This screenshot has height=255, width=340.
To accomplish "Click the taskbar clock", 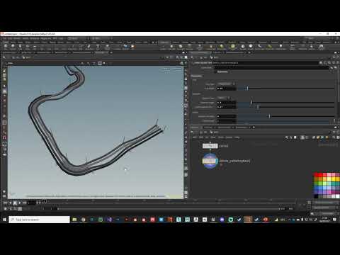I will [324, 220].
